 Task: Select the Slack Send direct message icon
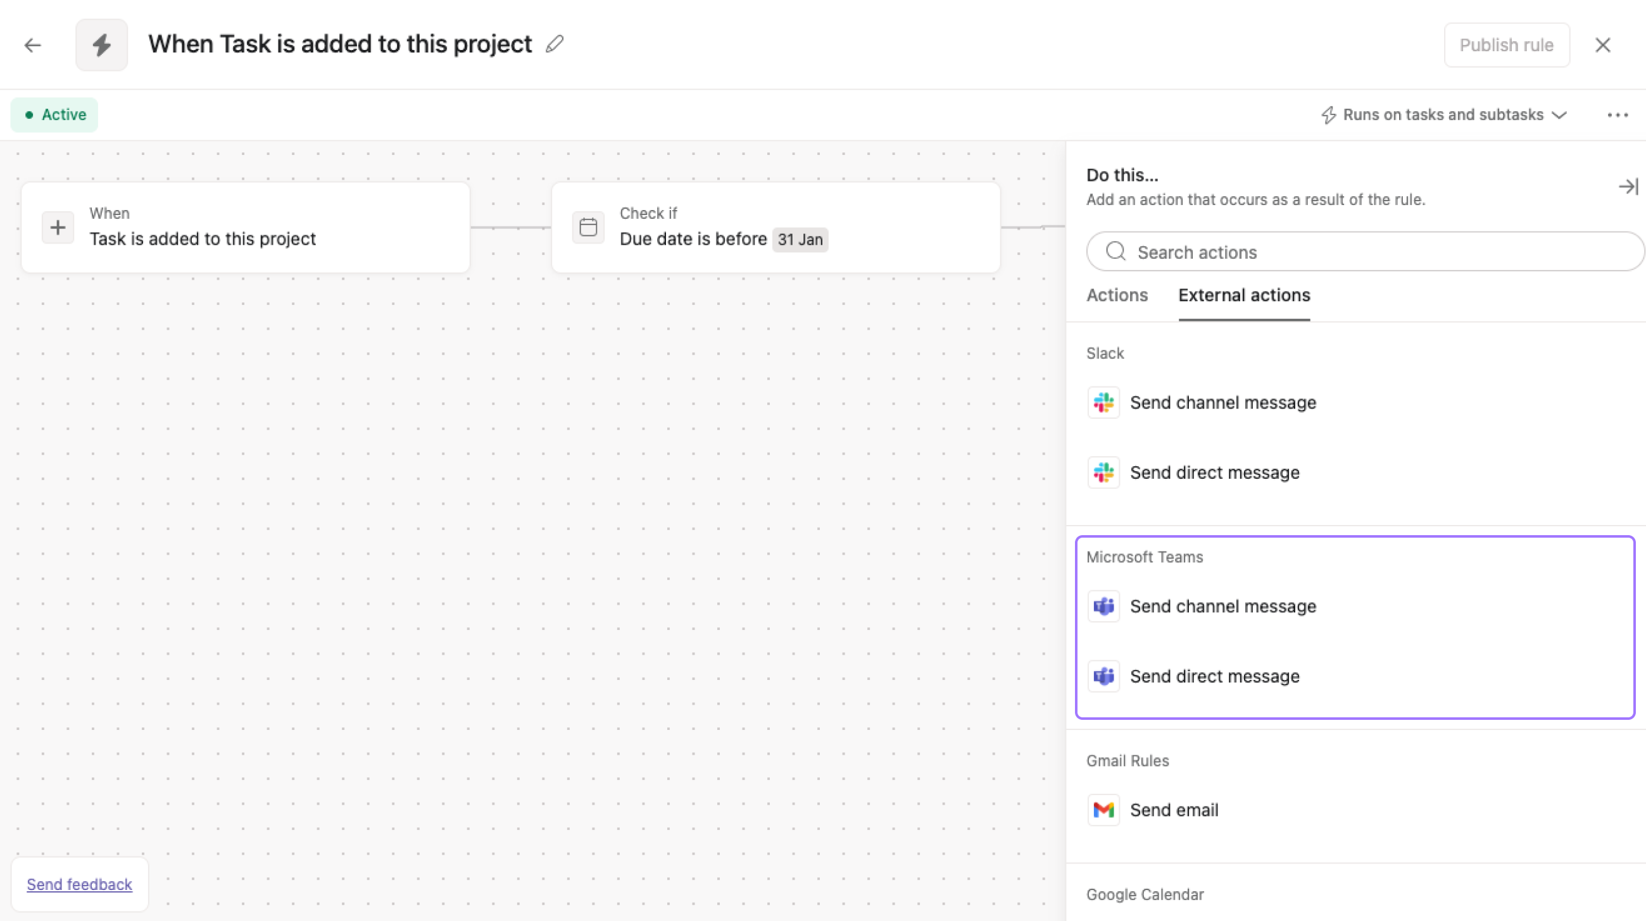1103,473
